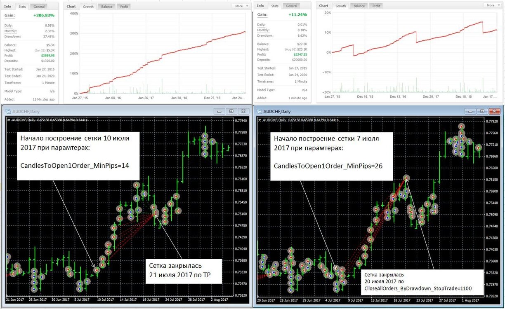Minimize the left AUDCHF,Daily chart window
Screen dimensions: 505x309
tap(219, 111)
